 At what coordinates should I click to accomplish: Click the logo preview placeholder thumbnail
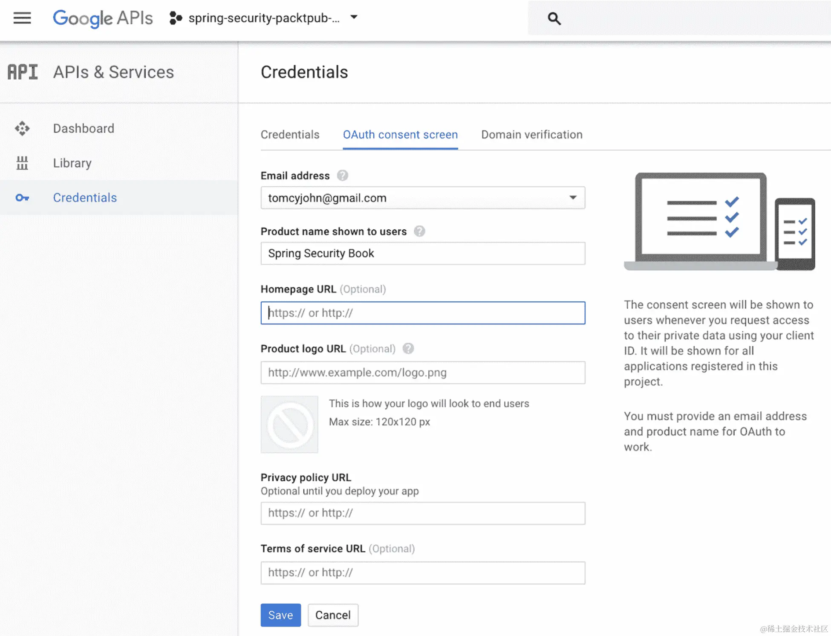tap(289, 425)
